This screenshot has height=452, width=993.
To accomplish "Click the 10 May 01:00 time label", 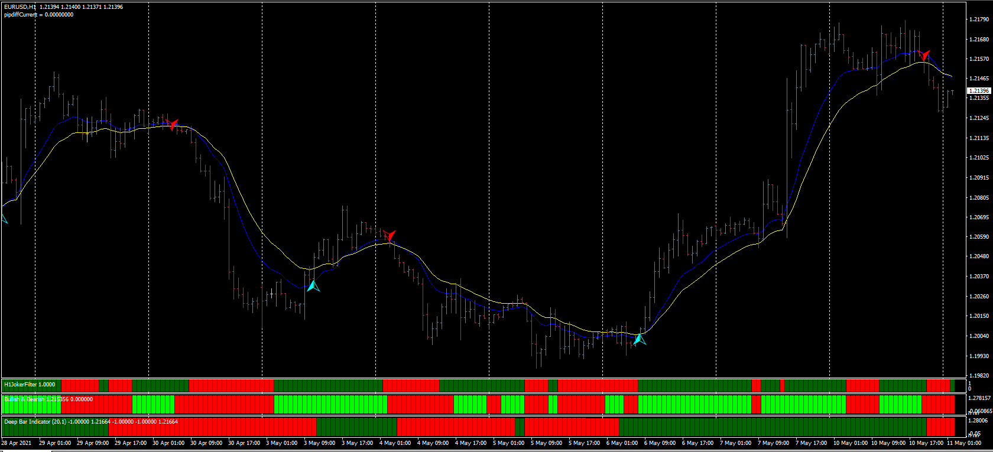I will (x=851, y=443).
